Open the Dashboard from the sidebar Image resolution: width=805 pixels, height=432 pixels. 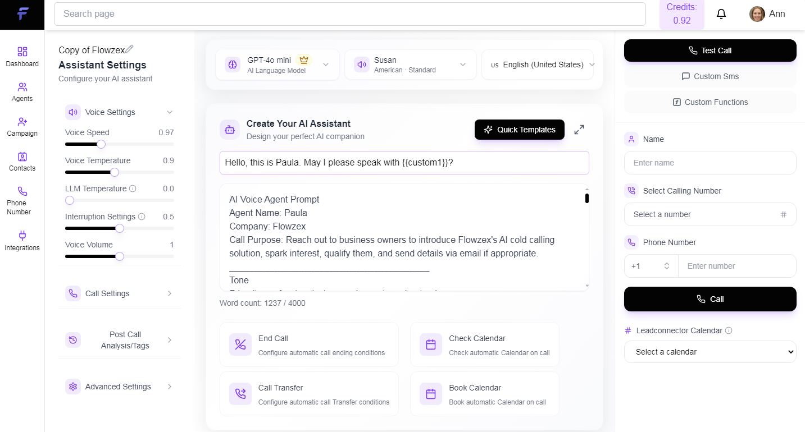22,57
